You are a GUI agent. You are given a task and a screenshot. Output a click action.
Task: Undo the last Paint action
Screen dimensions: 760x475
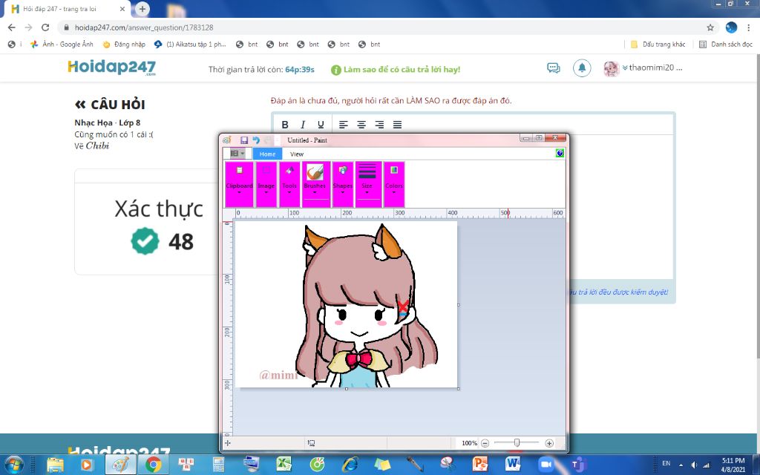pos(256,140)
